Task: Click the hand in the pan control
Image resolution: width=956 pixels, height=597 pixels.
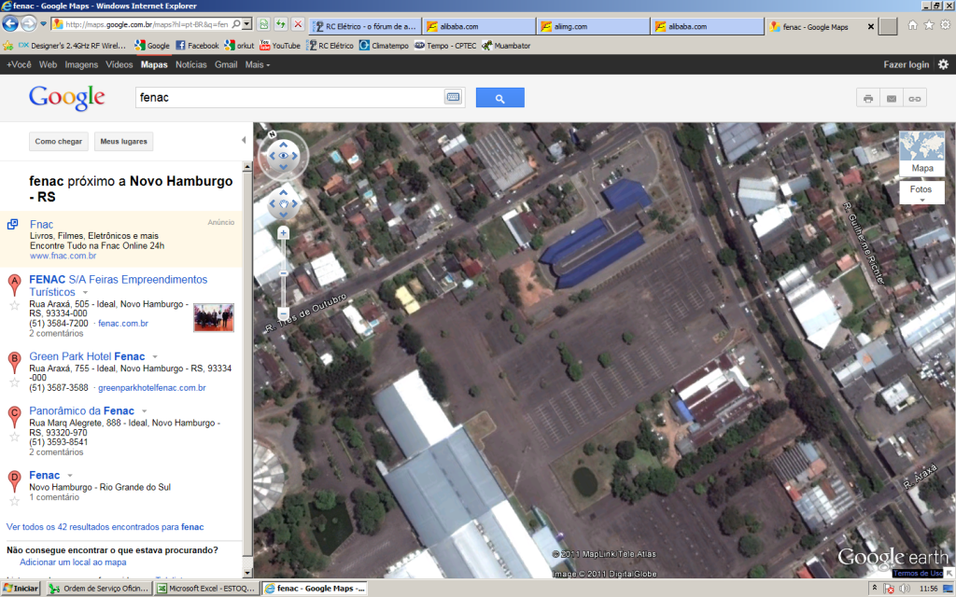Action: [284, 203]
